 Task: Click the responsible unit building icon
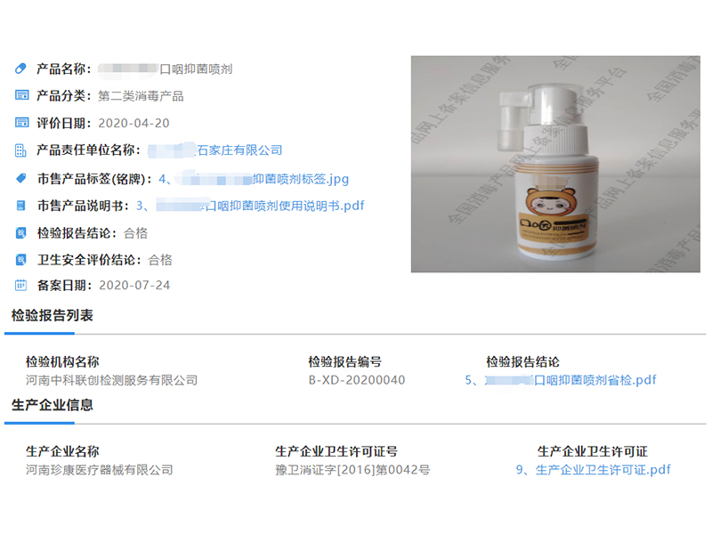[20, 150]
